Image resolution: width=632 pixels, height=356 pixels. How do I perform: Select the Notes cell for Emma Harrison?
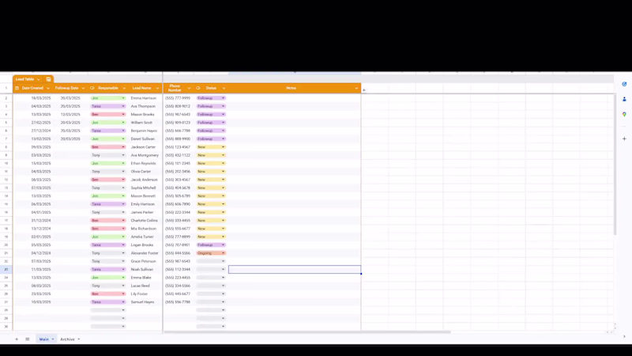click(295, 98)
